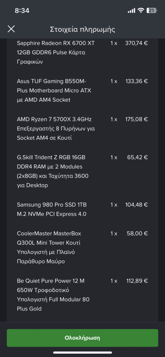The height and width of the screenshot is (357, 165).
Task: Tap the home indicator bar at bottom
Action: tap(82, 353)
